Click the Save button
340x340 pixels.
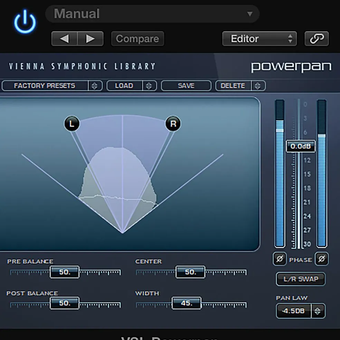(186, 86)
